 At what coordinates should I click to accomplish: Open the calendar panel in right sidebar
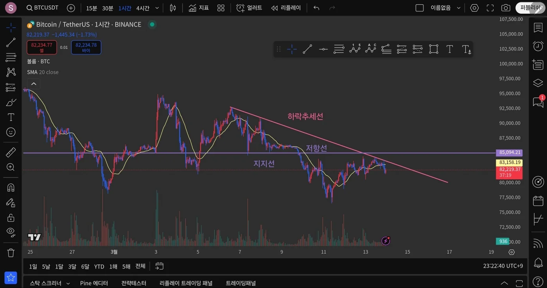pos(538,201)
